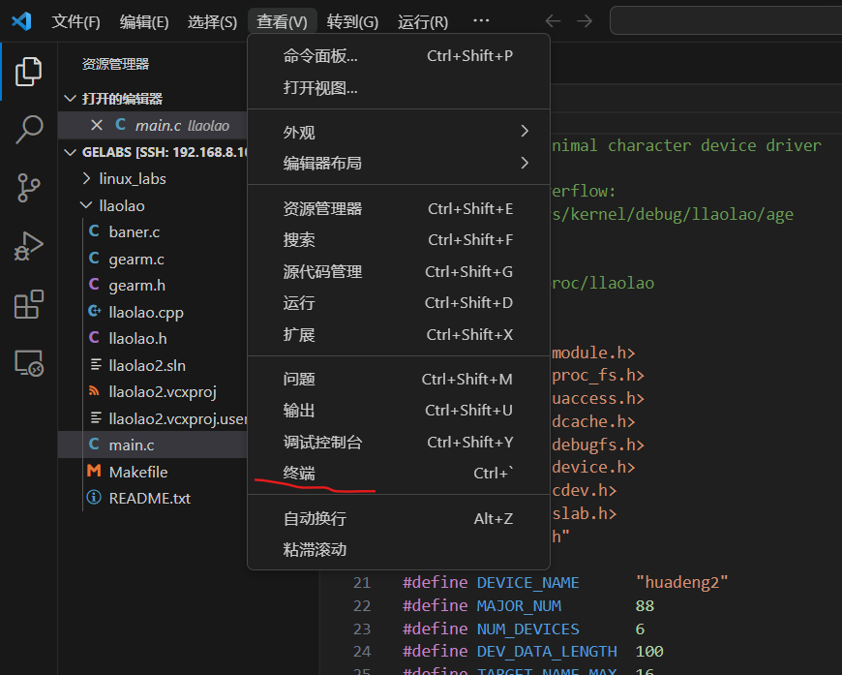Open the 选择(S) menu

[x=212, y=21]
